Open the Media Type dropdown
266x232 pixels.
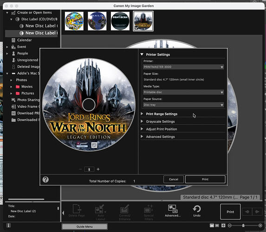coord(183,92)
